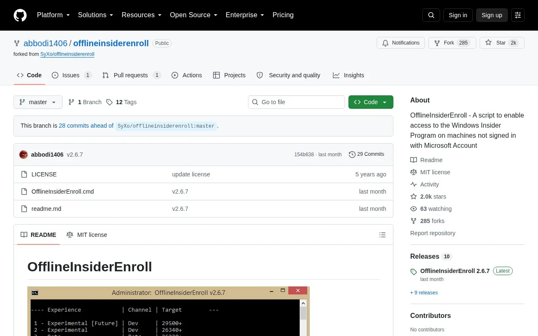The image size is (538, 336).
Task: Click the Sign in button
Action: coord(458,15)
